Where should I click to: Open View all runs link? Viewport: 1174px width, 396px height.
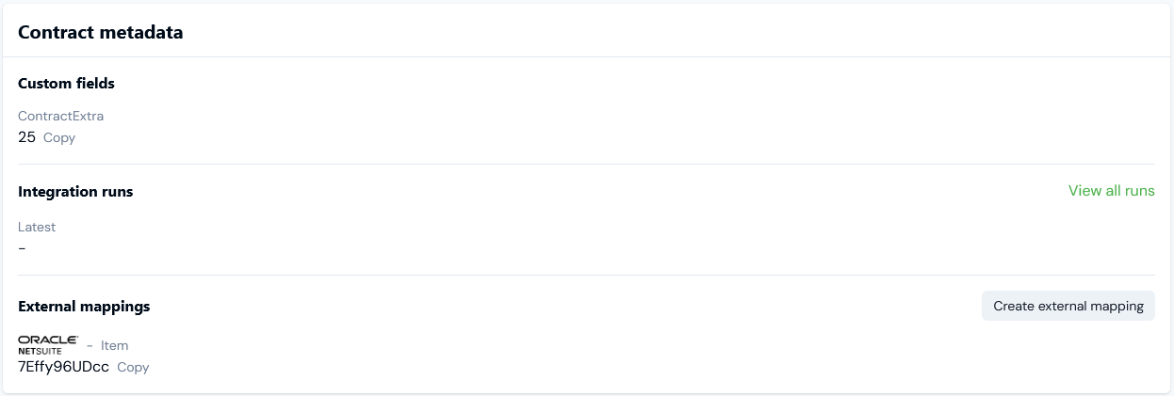[1111, 191]
